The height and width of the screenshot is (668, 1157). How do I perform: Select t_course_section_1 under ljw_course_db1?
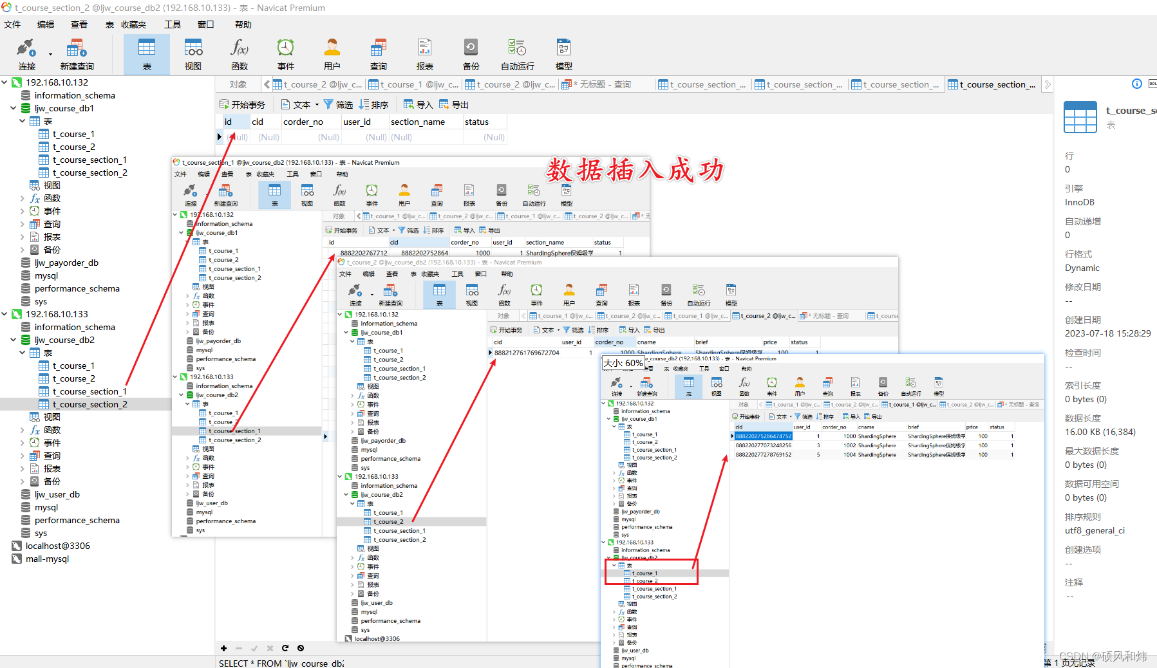point(89,160)
